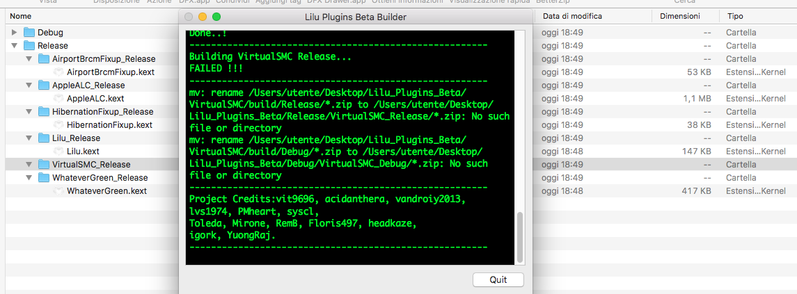Screen dimensions: 797x294
Task: Select WhateverGreen_Release folder icon
Action: (44, 178)
